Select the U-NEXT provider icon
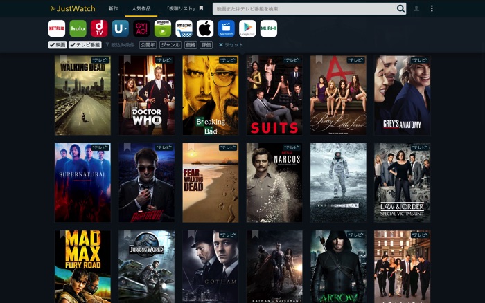This screenshot has width=485, height=303. click(121, 28)
